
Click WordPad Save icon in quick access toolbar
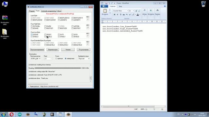click(x=106, y=3)
